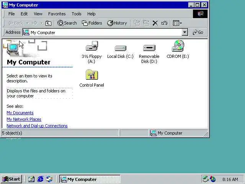Minimize the My Computer window
The height and width of the screenshot is (184, 245).
point(191,5)
